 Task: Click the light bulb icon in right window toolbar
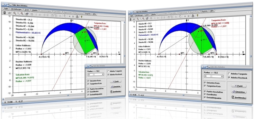pyautogui.click(x=197, y=16)
